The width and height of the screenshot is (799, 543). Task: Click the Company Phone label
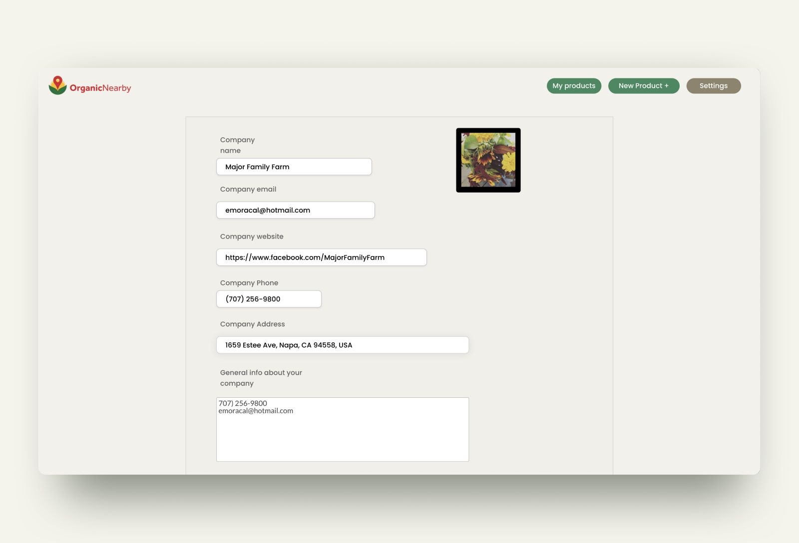pos(249,283)
